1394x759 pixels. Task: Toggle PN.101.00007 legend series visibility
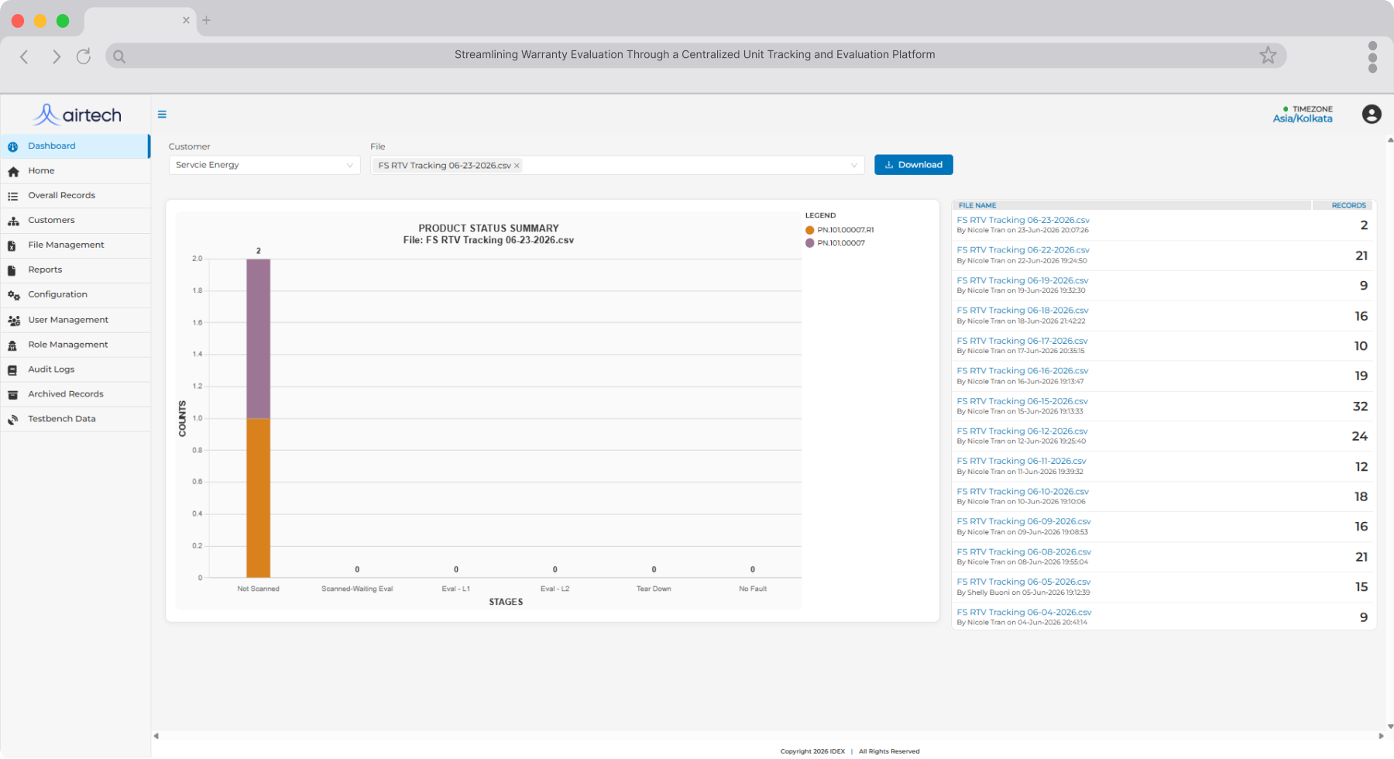835,243
